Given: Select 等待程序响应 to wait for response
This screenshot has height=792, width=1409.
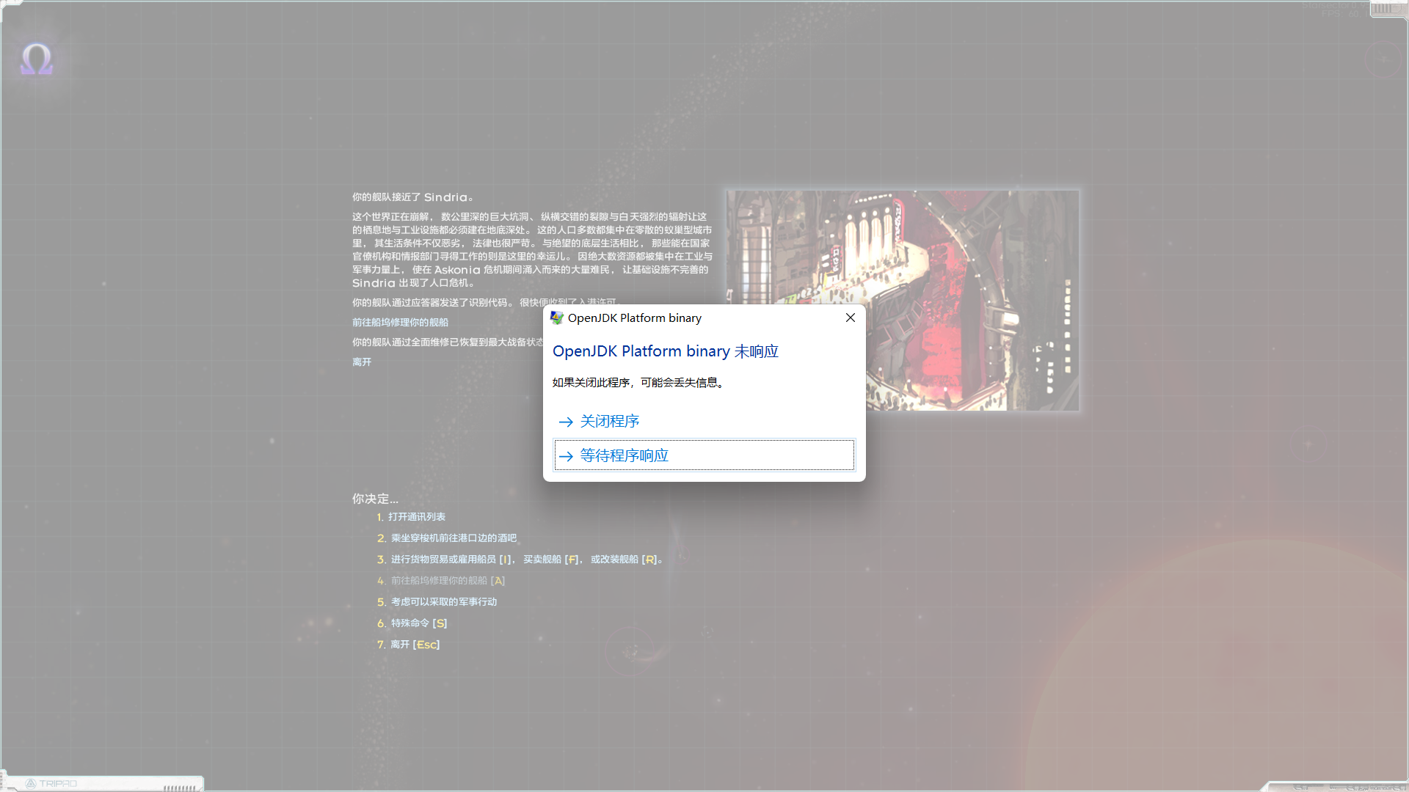Looking at the screenshot, I should click(623, 455).
